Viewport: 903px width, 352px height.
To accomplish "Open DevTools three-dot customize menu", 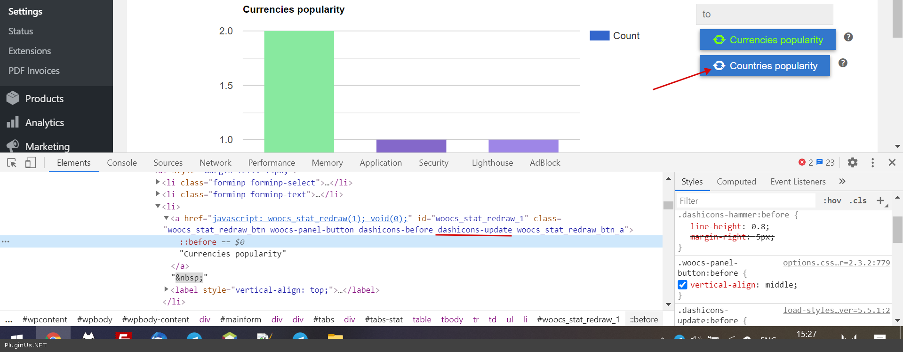I will (x=872, y=162).
